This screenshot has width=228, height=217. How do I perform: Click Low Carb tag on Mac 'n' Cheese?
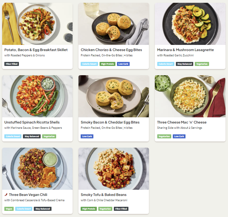tap(179, 137)
